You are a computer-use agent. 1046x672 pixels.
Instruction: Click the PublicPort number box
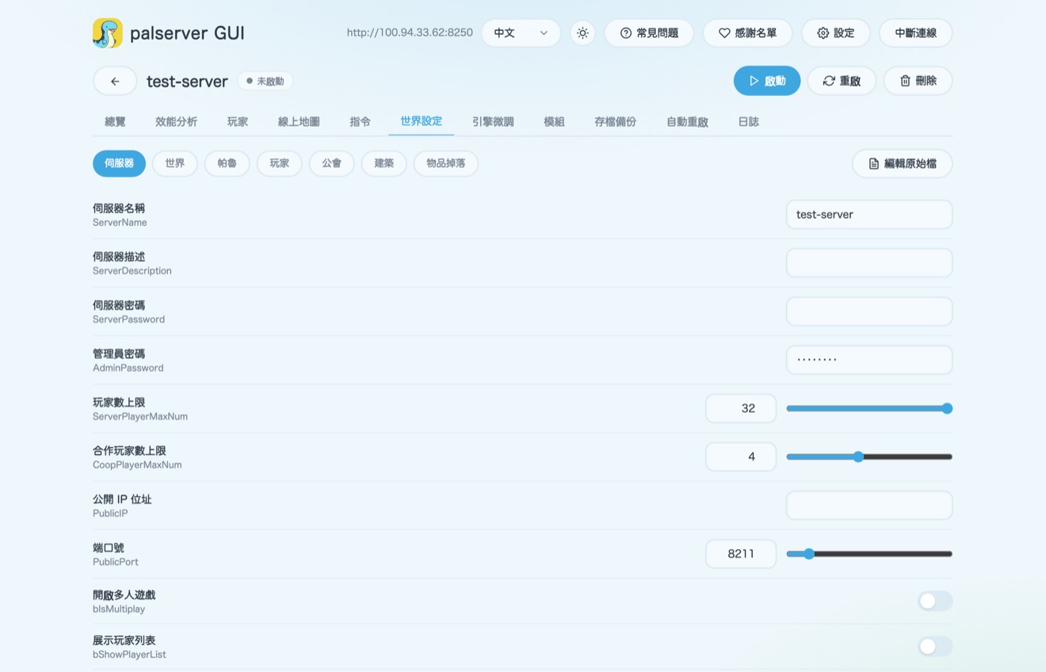pyautogui.click(x=741, y=554)
